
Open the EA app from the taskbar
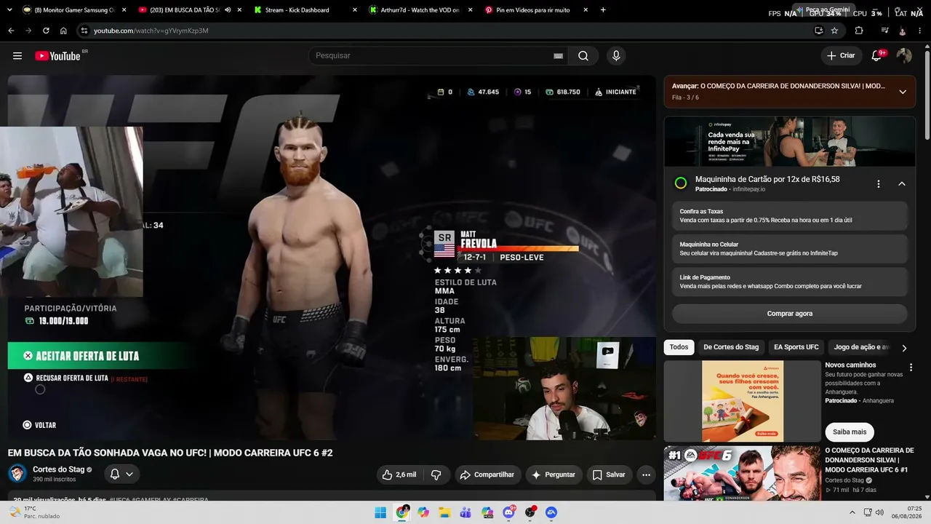pos(551,512)
